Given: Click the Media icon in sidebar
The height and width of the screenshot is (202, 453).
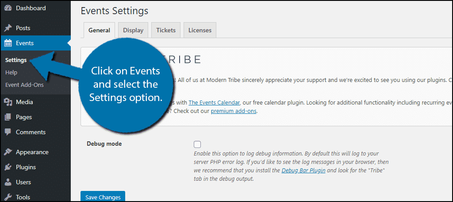Looking at the screenshot, I should 8,102.
